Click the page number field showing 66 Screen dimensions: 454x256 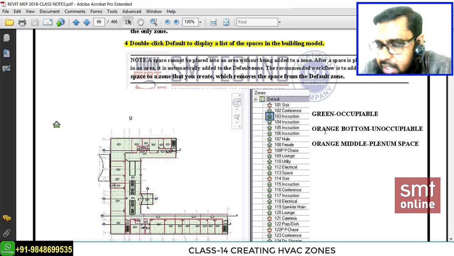click(x=99, y=22)
